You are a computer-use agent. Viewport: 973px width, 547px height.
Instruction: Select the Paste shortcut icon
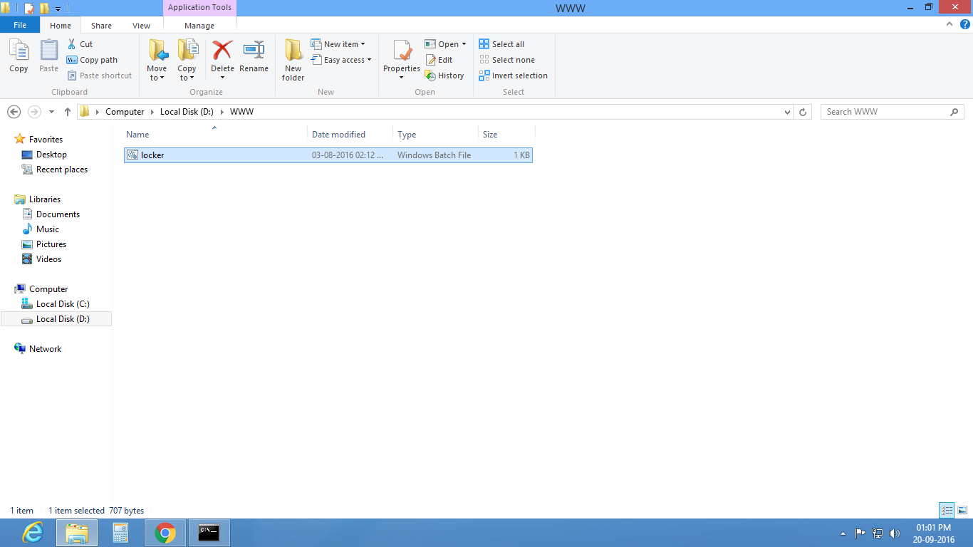click(100, 75)
